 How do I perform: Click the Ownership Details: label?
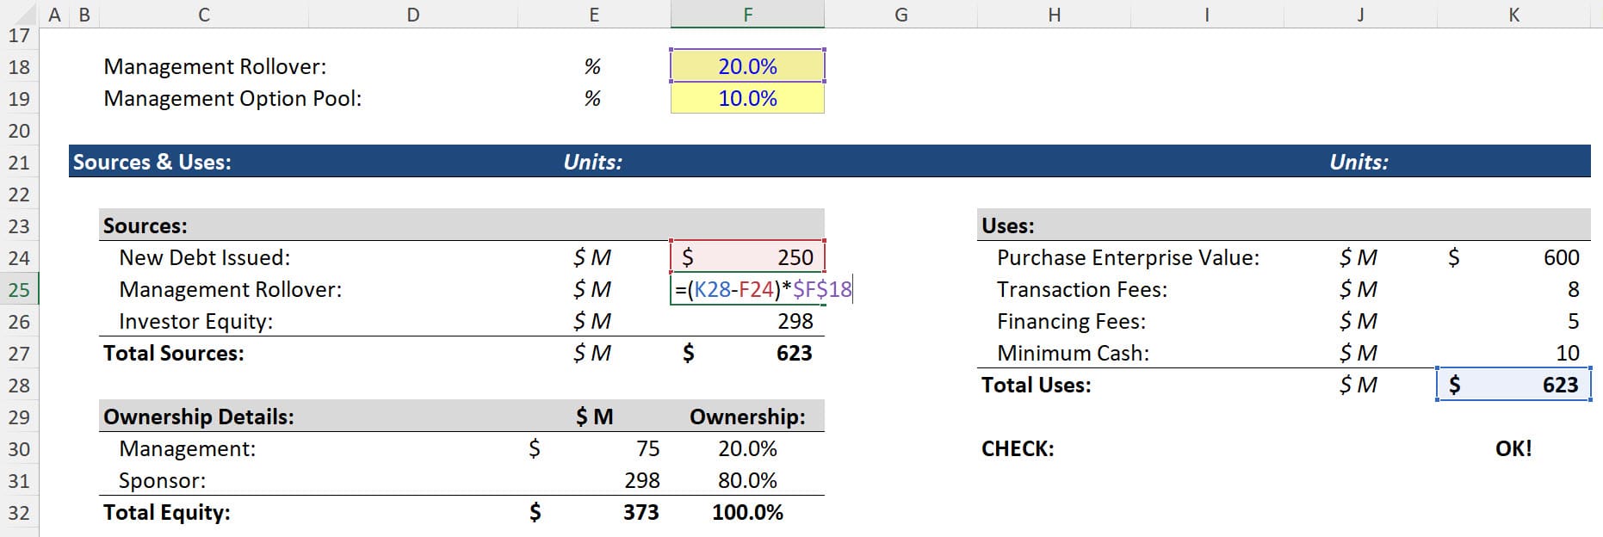point(199,417)
